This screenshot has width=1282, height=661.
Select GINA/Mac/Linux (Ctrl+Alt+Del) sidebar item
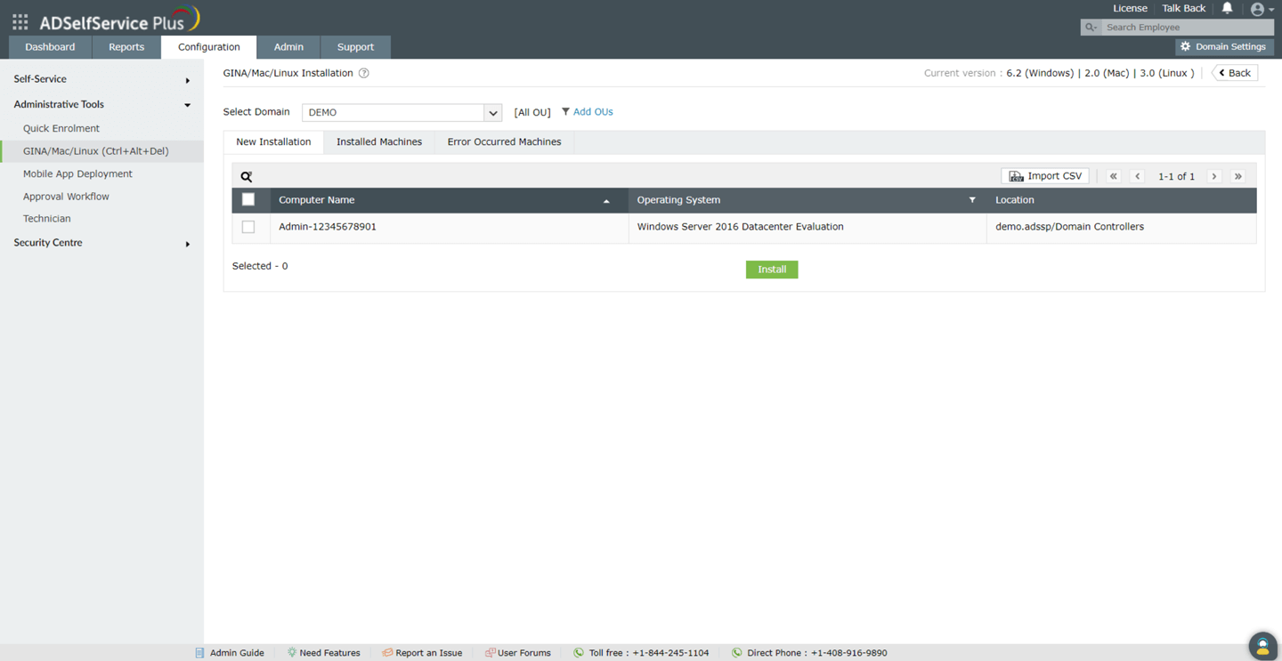(101, 151)
